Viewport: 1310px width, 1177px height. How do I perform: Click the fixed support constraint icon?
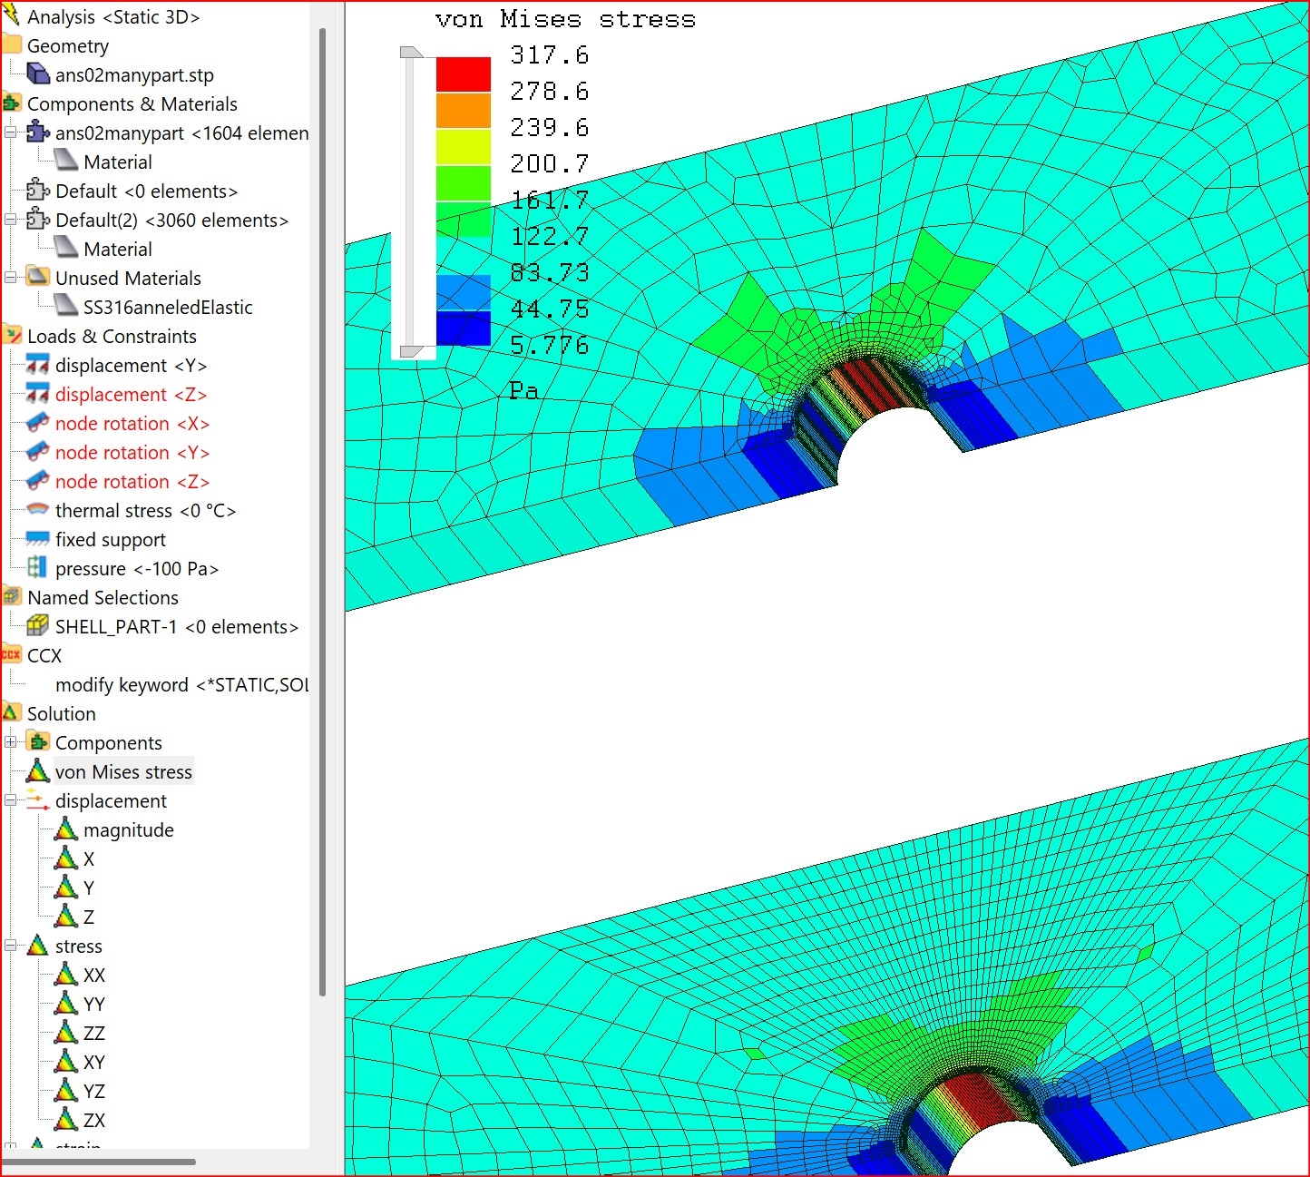click(37, 540)
